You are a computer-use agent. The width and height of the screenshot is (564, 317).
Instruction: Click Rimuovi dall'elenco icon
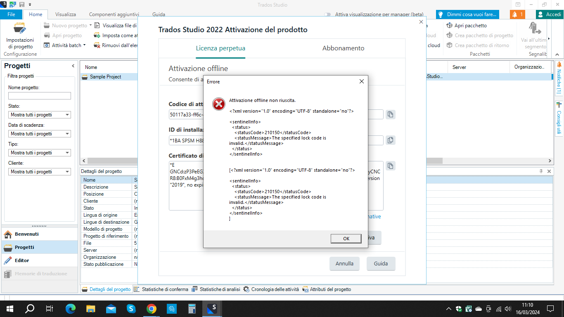click(x=97, y=45)
